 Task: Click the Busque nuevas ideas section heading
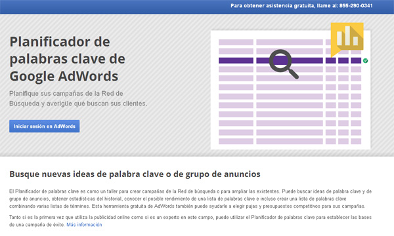tap(135, 174)
